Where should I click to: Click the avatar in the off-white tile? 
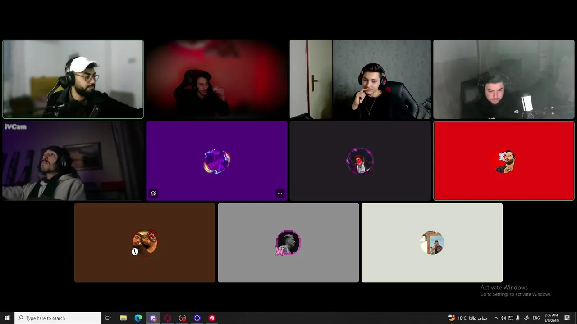point(432,243)
